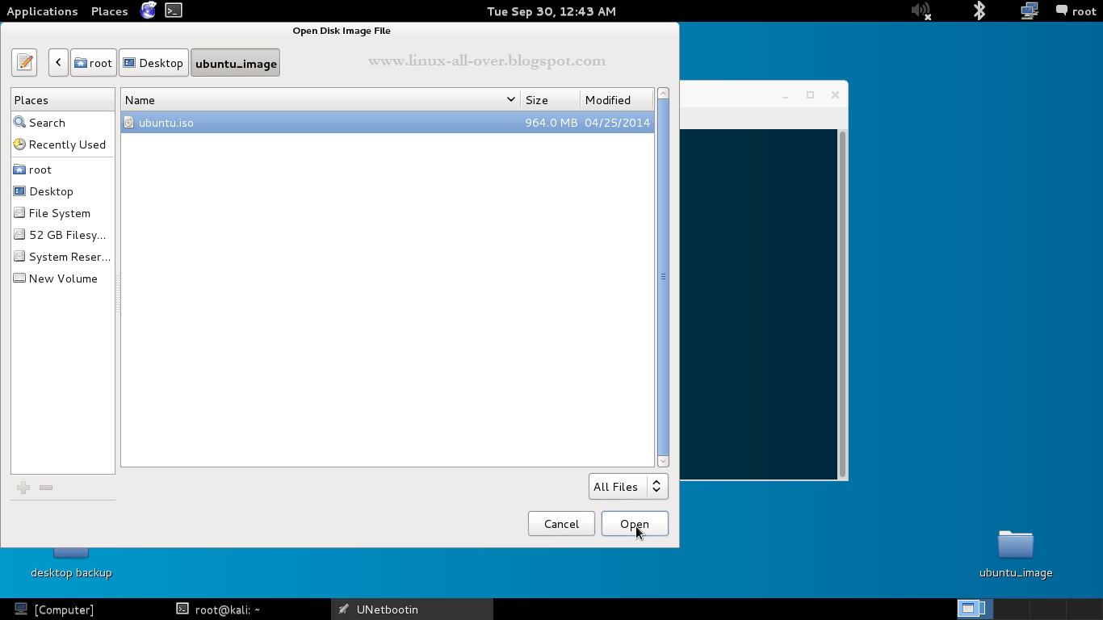Click the desktop backup icon label
This screenshot has height=620, width=1103.
click(71, 572)
